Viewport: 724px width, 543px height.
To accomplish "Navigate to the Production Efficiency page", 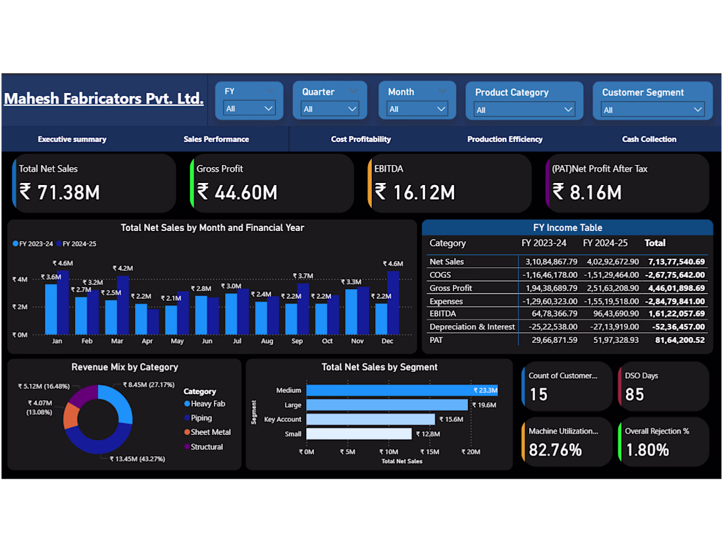I will (x=505, y=139).
